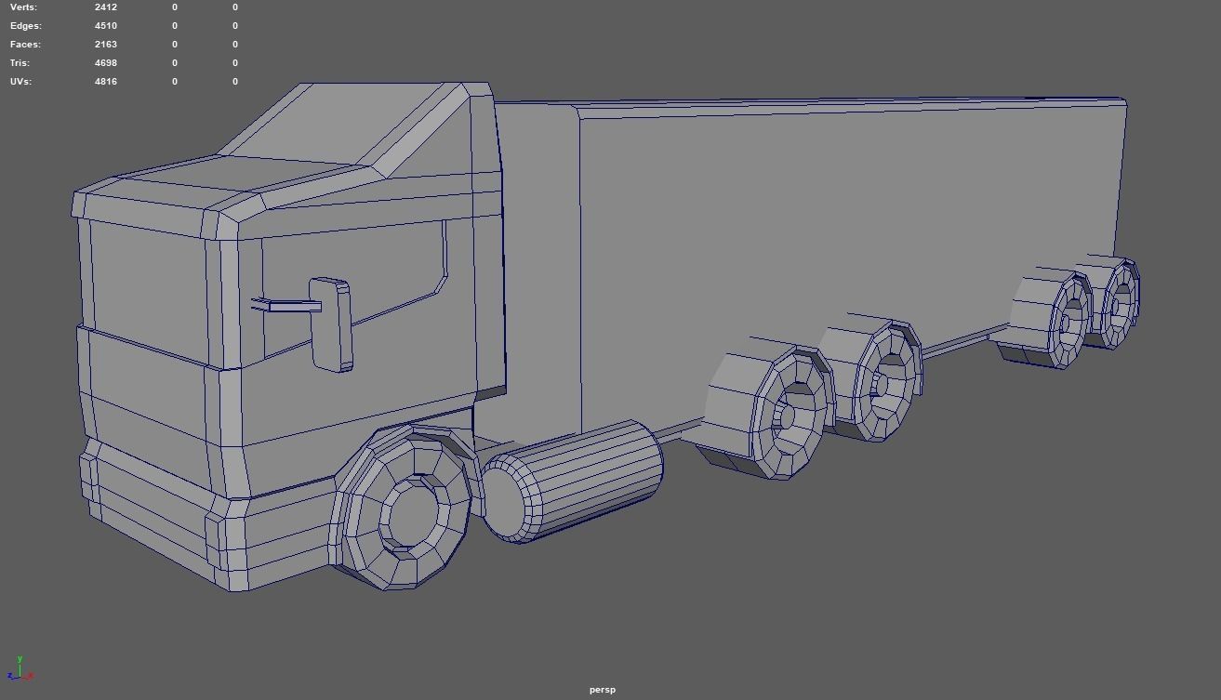The width and height of the screenshot is (1221, 700).
Task: Select the truck's side mirror mesh
Action: [330, 324]
